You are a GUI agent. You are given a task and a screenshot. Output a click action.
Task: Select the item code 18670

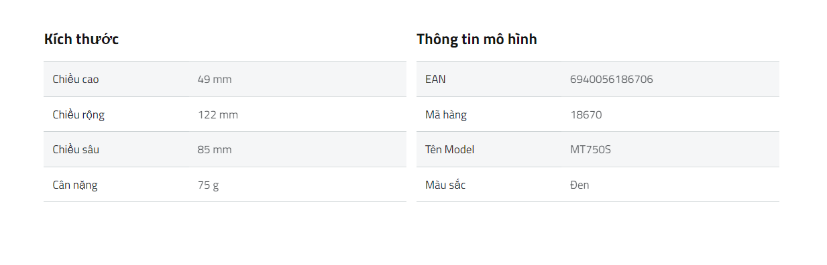[586, 114]
